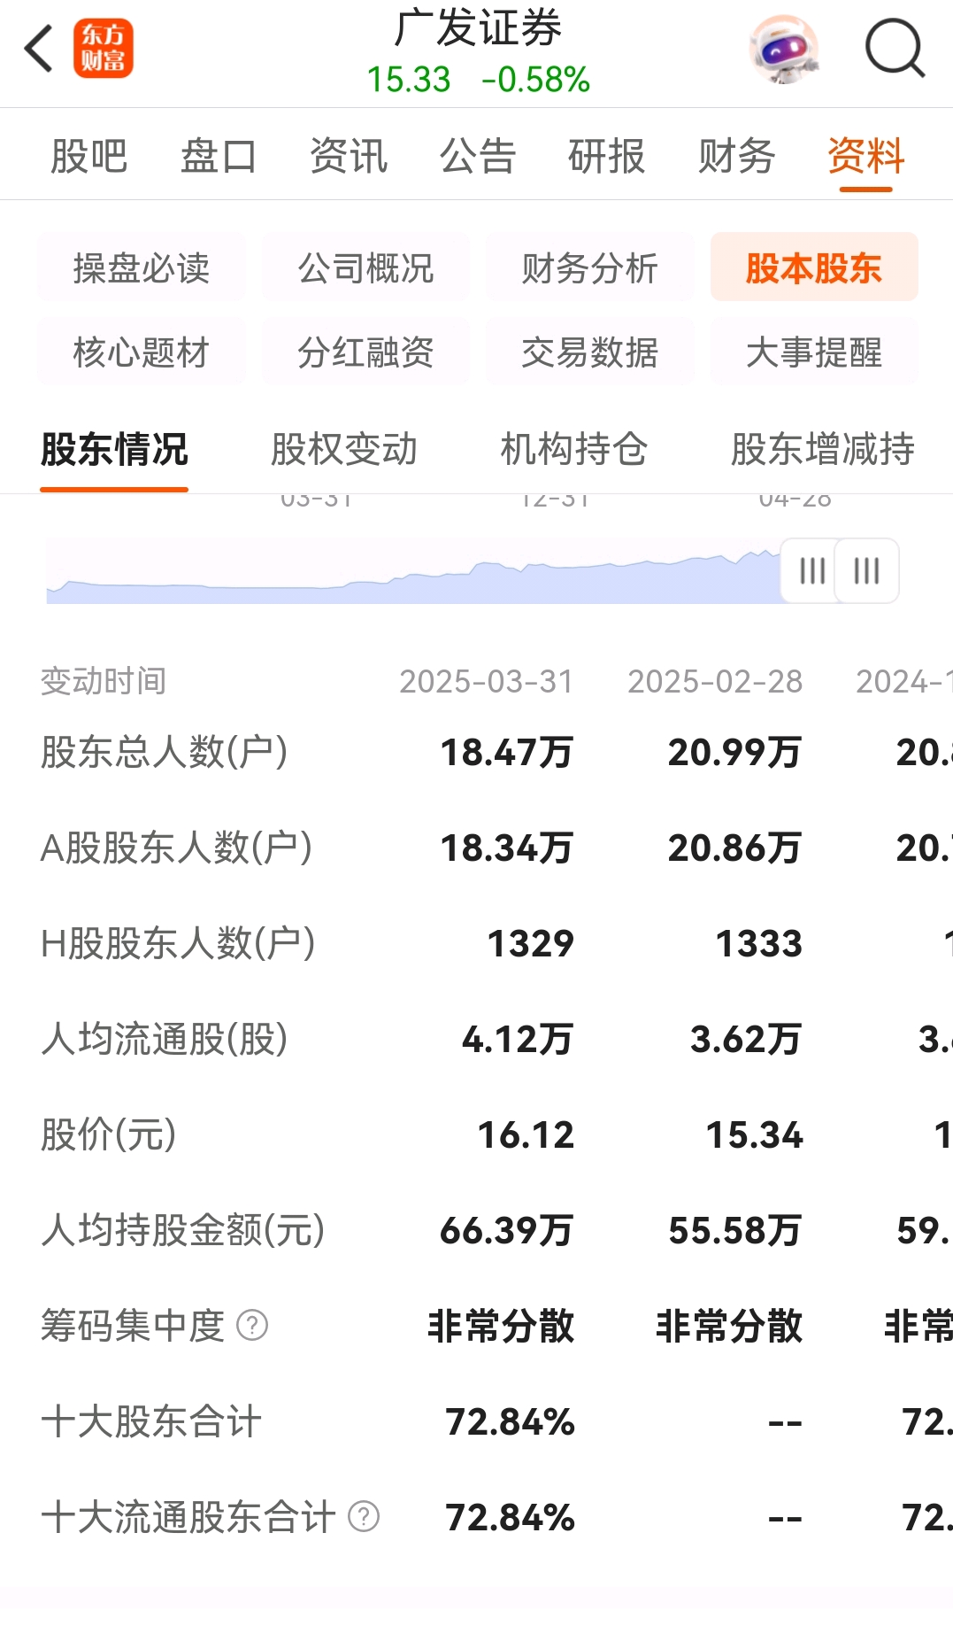Switch to the 公告 tab
This screenshot has height=1649, width=953.
[478, 157]
